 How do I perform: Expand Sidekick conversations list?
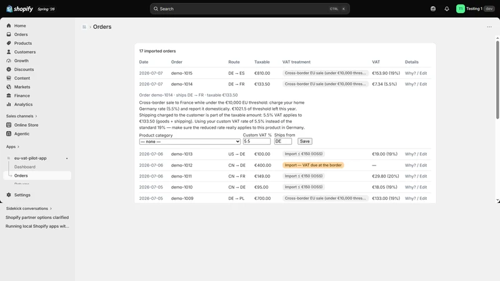pyautogui.click(x=29, y=209)
